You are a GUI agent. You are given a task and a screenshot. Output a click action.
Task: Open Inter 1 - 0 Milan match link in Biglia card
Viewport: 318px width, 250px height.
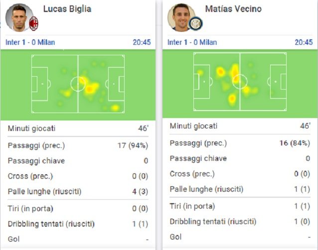coord(30,42)
